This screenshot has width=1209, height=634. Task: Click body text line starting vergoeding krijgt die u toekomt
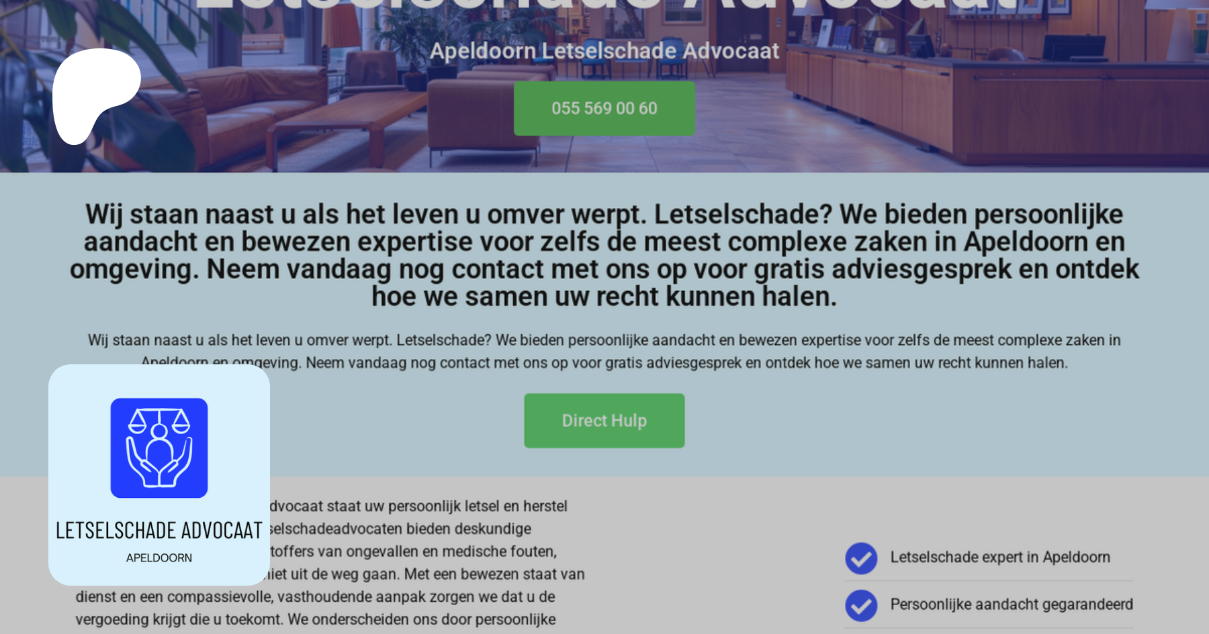315,619
